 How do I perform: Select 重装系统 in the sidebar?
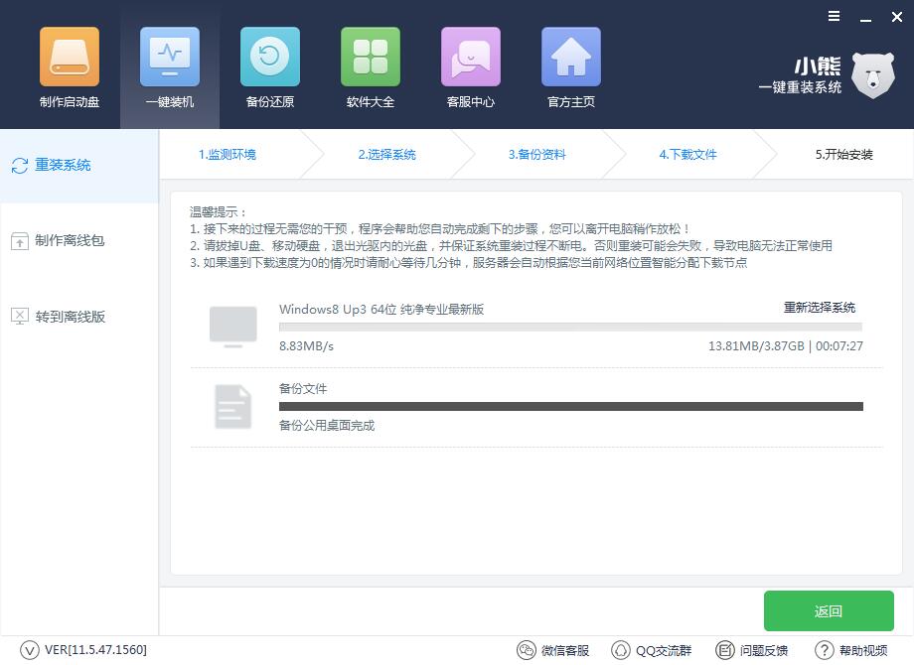(58, 165)
